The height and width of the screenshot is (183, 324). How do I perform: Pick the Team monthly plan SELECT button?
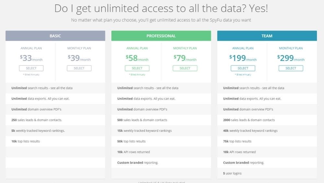[291, 68]
